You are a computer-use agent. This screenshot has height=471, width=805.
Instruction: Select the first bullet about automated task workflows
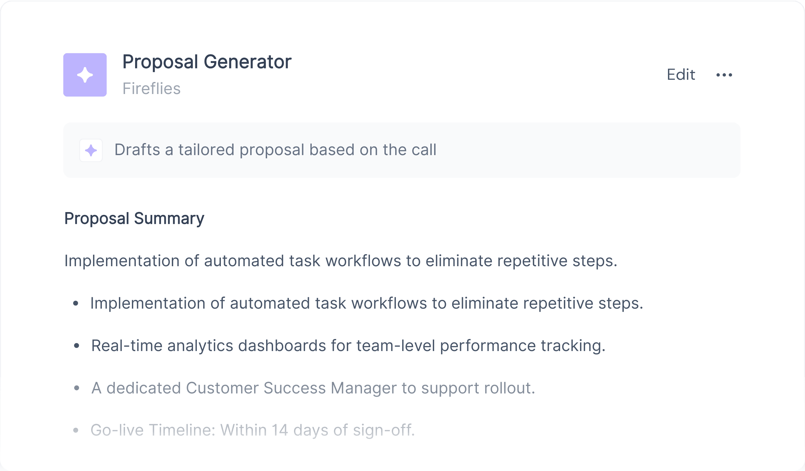(x=367, y=304)
